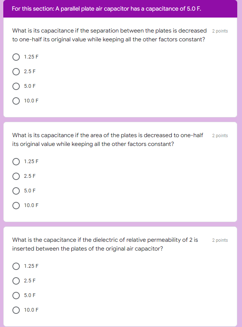
Task: Pick 5.0 F for the dielectric question
Action: pyautogui.click(x=16, y=296)
